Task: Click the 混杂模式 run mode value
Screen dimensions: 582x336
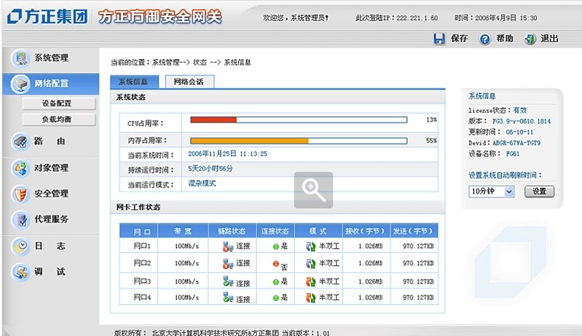Action: point(202,184)
